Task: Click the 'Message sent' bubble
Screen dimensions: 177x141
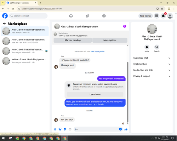Action: coord(67,66)
